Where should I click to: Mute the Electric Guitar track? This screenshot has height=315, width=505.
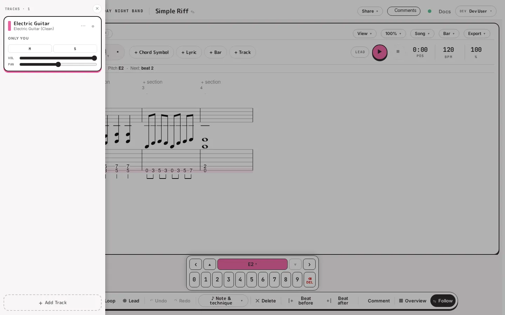30,49
